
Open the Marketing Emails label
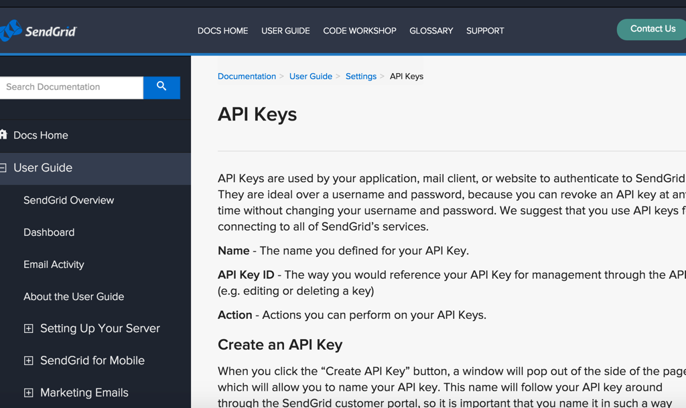[x=84, y=393]
